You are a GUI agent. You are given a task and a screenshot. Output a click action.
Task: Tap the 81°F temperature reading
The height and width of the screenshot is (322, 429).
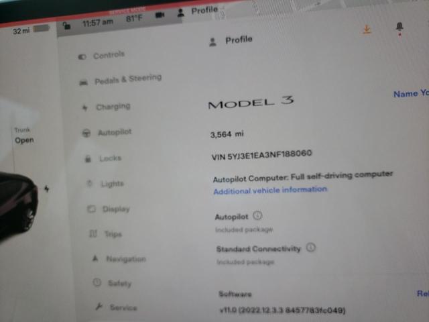pos(134,19)
